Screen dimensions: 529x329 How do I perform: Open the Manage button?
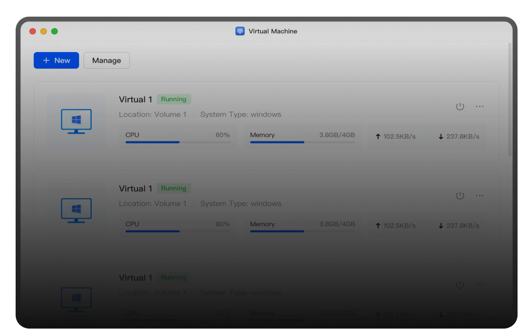click(106, 60)
